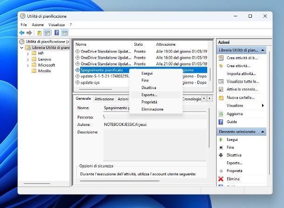This screenshot has height=208, width=284.
Task: Click the details pane horizontal scrollbar
Action: pyautogui.click(x=120, y=181)
